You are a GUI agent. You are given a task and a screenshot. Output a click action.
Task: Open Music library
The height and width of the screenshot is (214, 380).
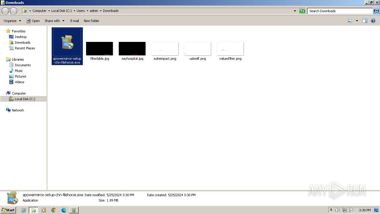click(x=19, y=71)
